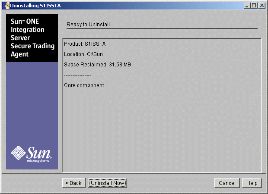Select the 'Location: C:\Sun' line

click(x=83, y=54)
